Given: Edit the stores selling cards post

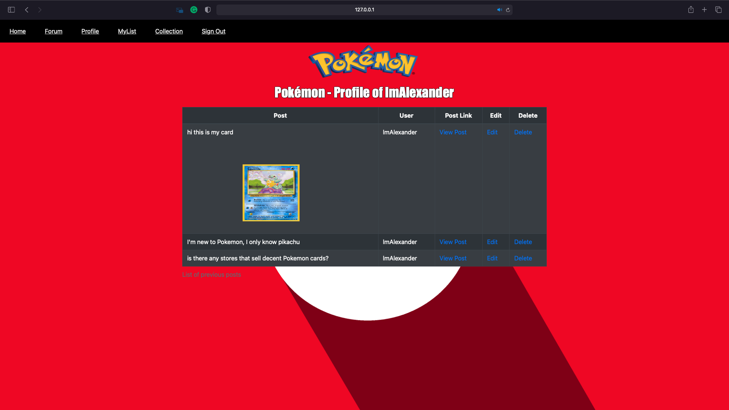Looking at the screenshot, I should point(492,258).
